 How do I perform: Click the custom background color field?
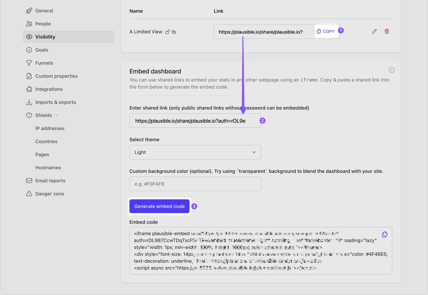click(195, 184)
